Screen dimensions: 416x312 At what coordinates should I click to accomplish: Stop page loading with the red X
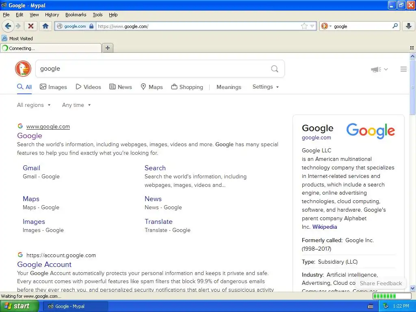(x=31, y=26)
